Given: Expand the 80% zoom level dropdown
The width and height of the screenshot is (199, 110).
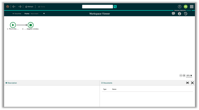Looking at the screenshot, I should point(189,75).
